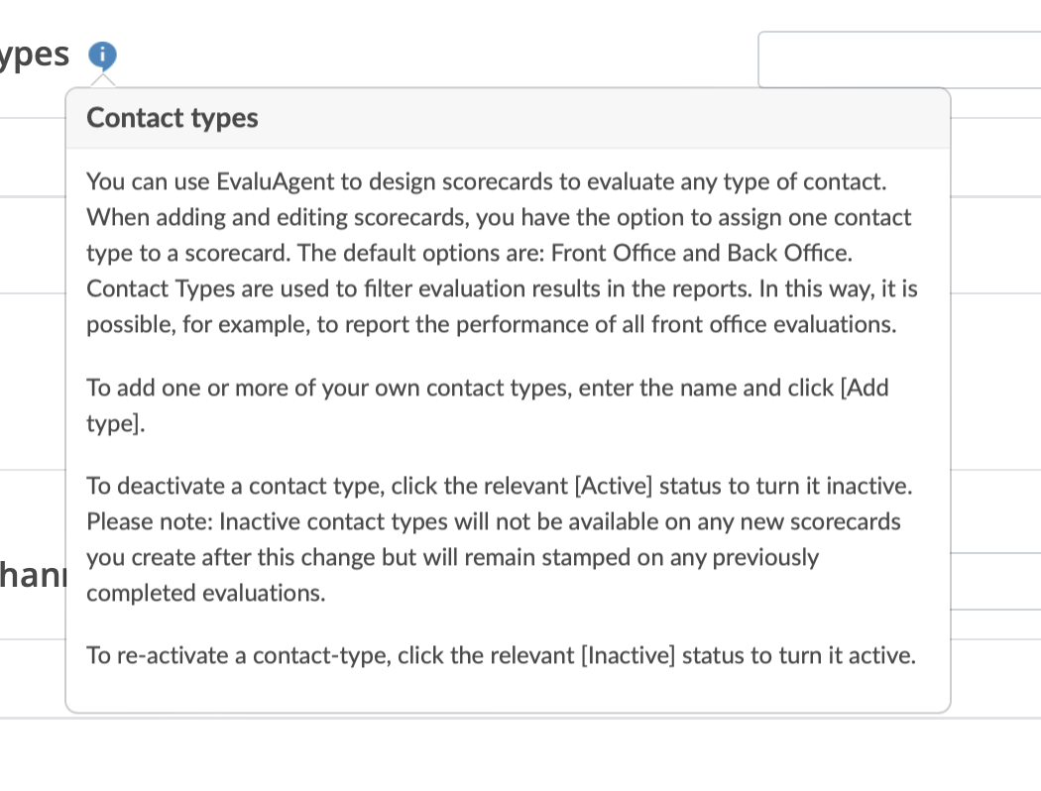Click the bold "Contact types" popover title
Screen dimensions: 1041x791
173,118
